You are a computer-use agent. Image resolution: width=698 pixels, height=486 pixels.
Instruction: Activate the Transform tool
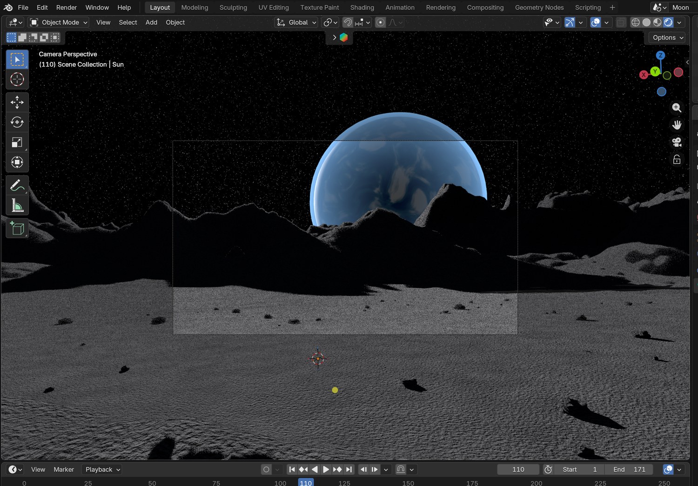[x=17, y=162]
